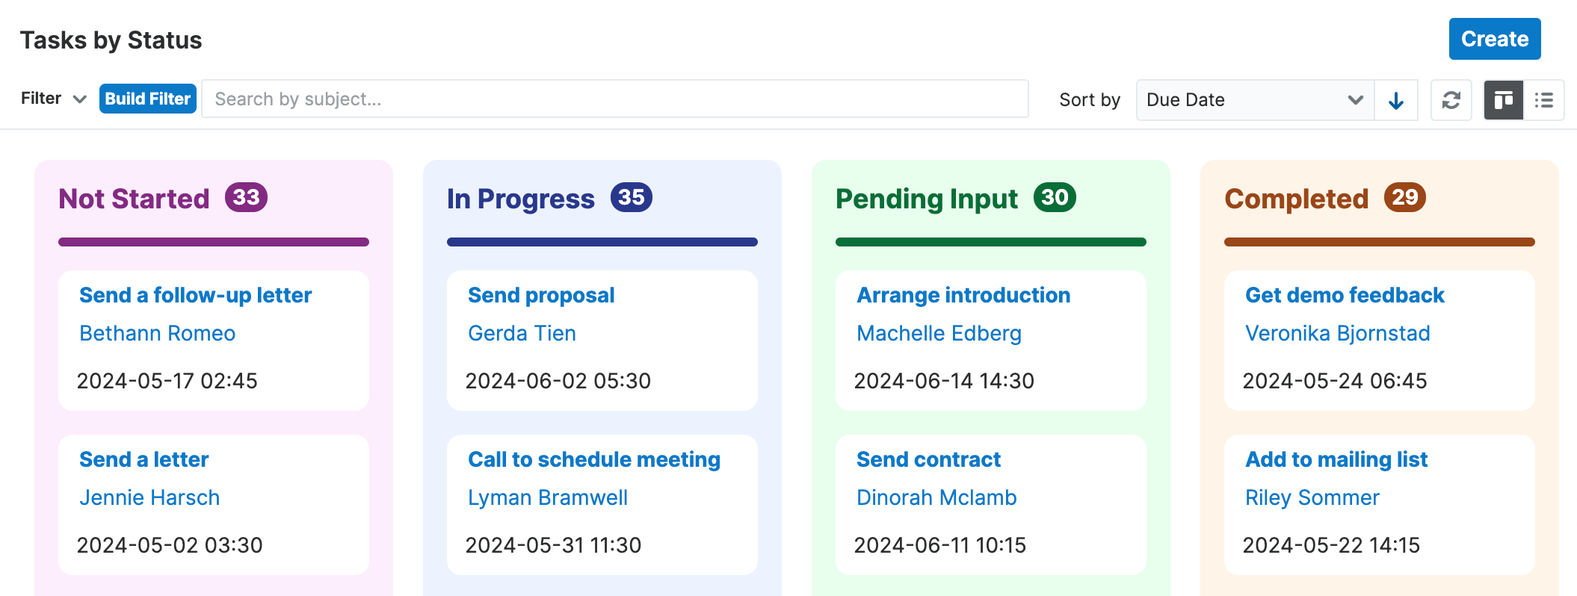The width and height of the screenshot is (1577, 596).
Task: Click the In Progress count badge 35
Action: tap(631, 197)
